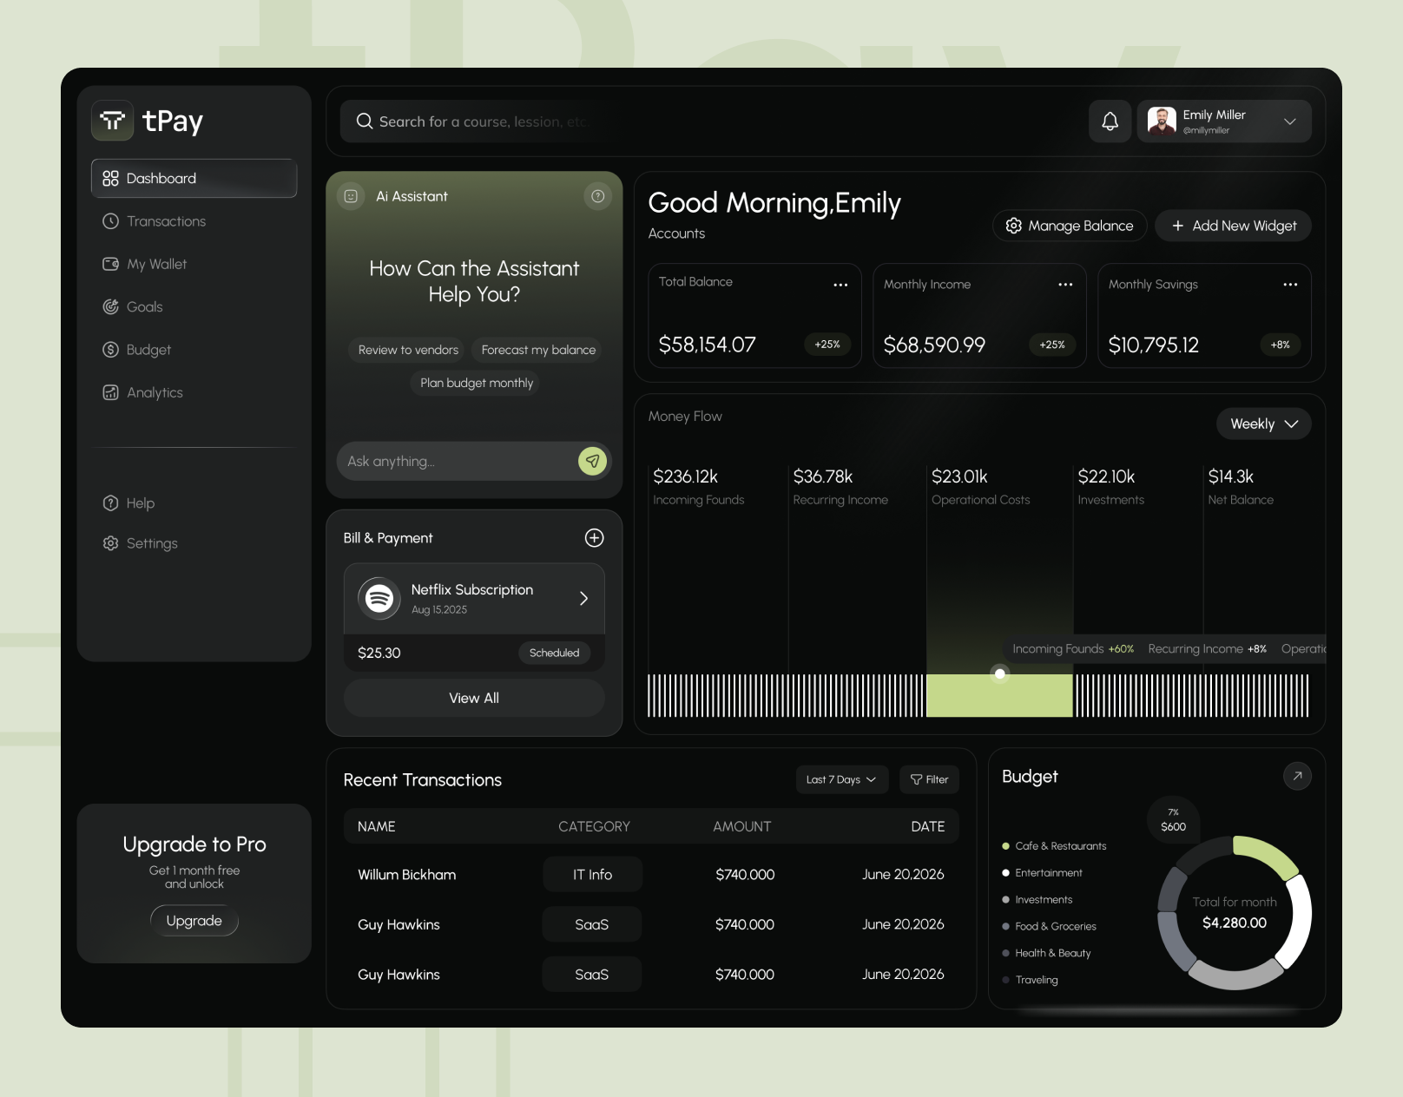Open the Dashboard menu item
1403x1097 pixels.
[x=194, y=178]
